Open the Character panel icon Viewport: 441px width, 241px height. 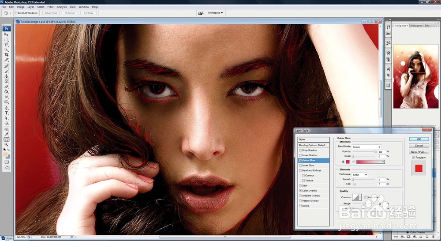tap(389, 69)
